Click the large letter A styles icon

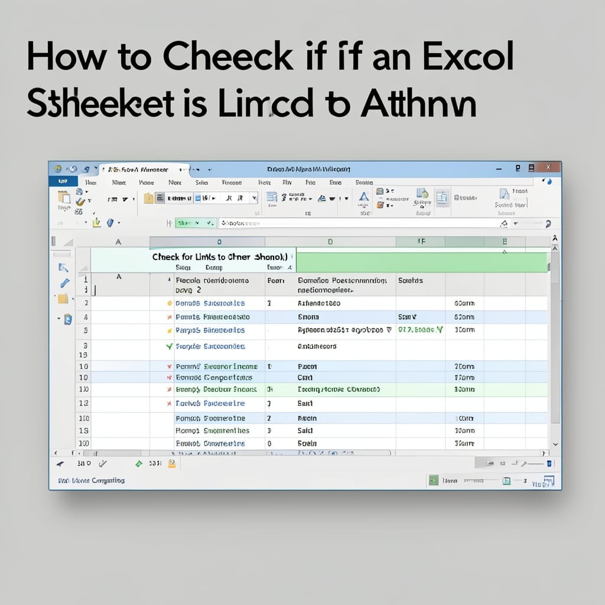[363, 197]
